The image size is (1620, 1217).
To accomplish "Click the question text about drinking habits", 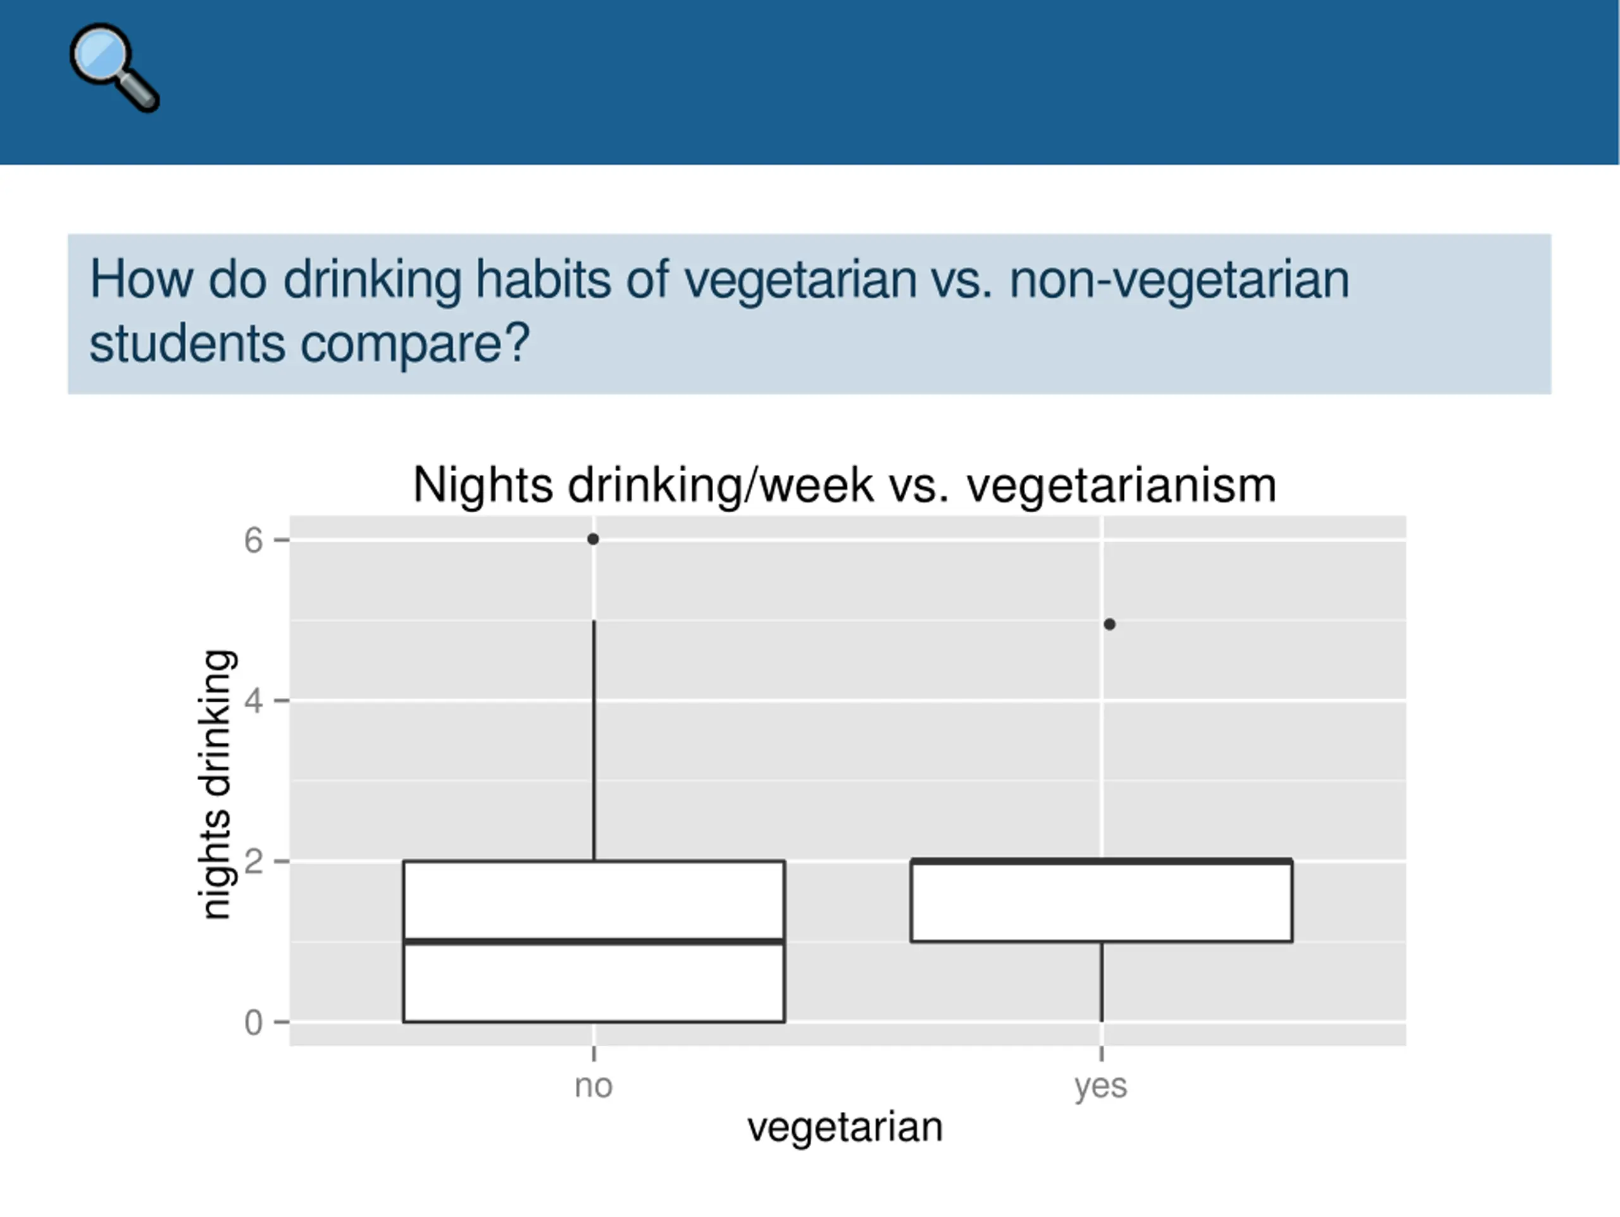I will 719,312.
